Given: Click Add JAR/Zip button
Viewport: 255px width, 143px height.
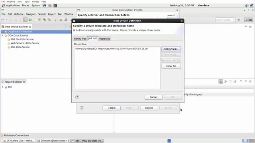Looking at the screenshot, I should click(x=171, y=49).
